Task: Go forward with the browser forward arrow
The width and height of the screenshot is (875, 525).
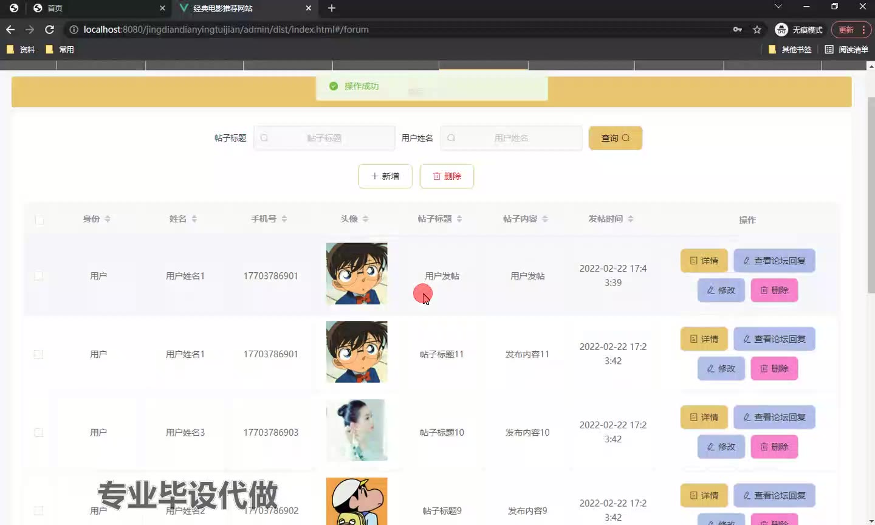Action: (30, 29)
